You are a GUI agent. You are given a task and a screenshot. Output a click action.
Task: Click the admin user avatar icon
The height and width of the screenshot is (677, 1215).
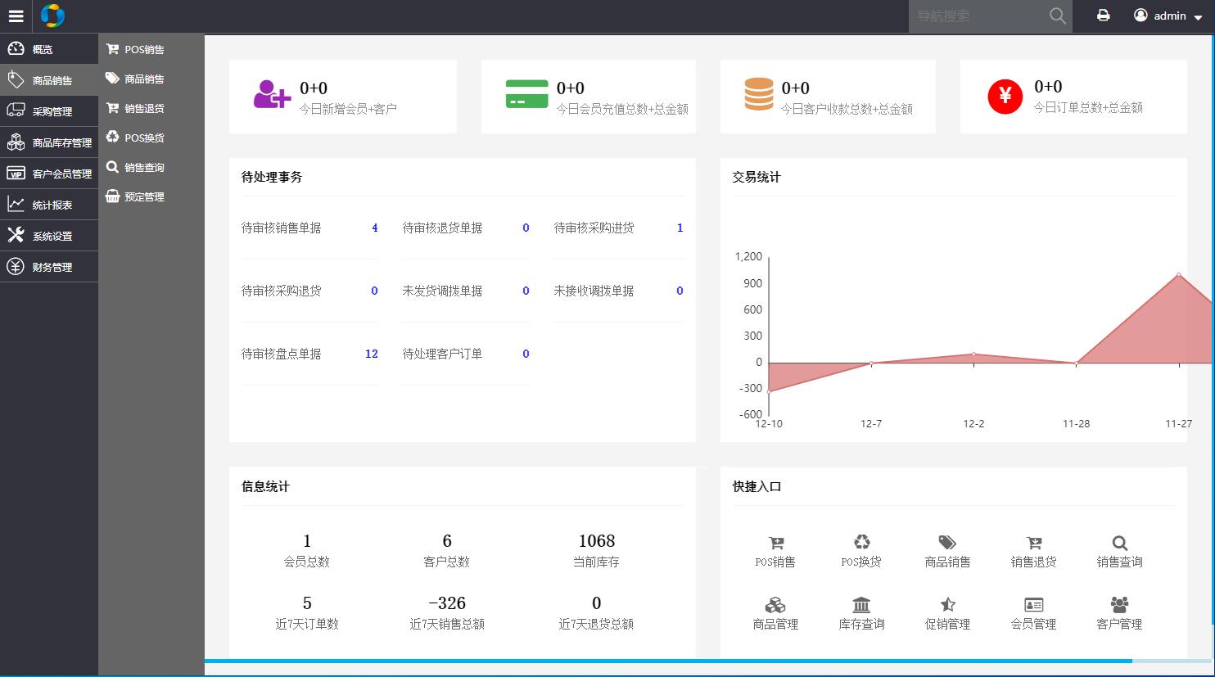(x=1140, y=15)
